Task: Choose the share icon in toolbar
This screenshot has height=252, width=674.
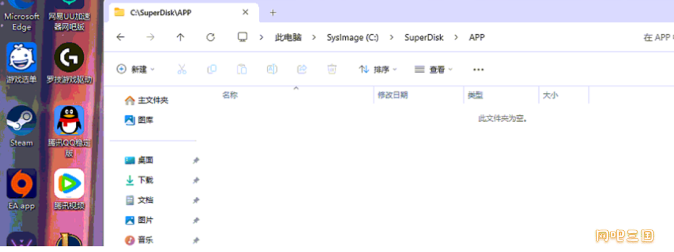Action: tap(302, 69)
